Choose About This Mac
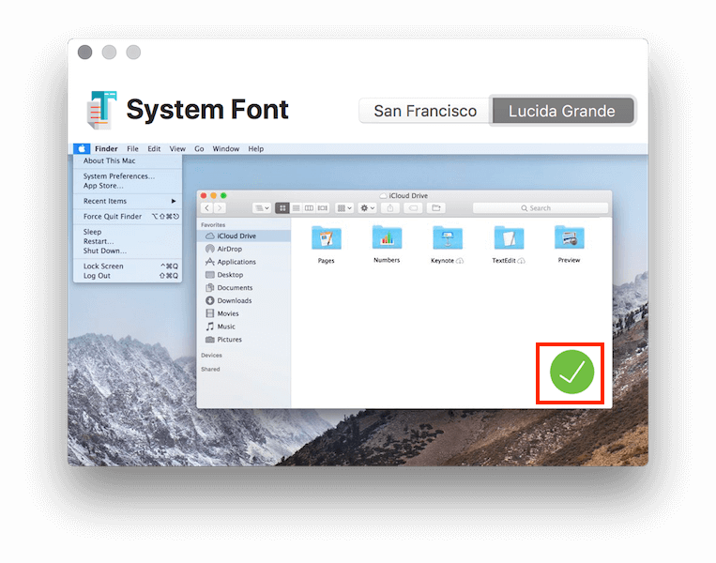The height and width of the screenshot is (563, 716). coord(128,160)
